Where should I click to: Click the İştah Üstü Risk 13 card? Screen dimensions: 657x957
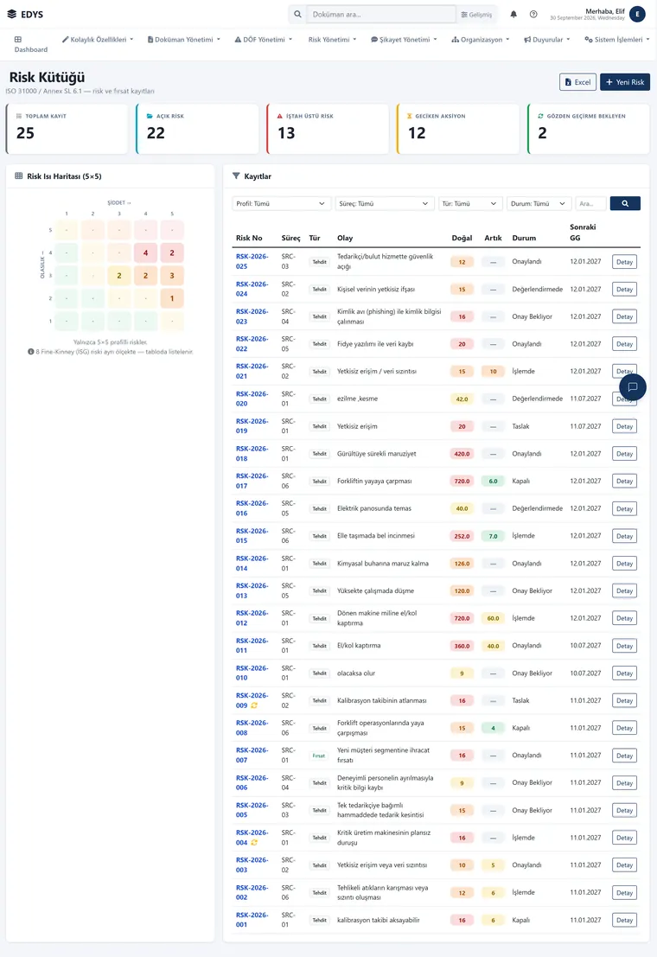coord(328,129)
